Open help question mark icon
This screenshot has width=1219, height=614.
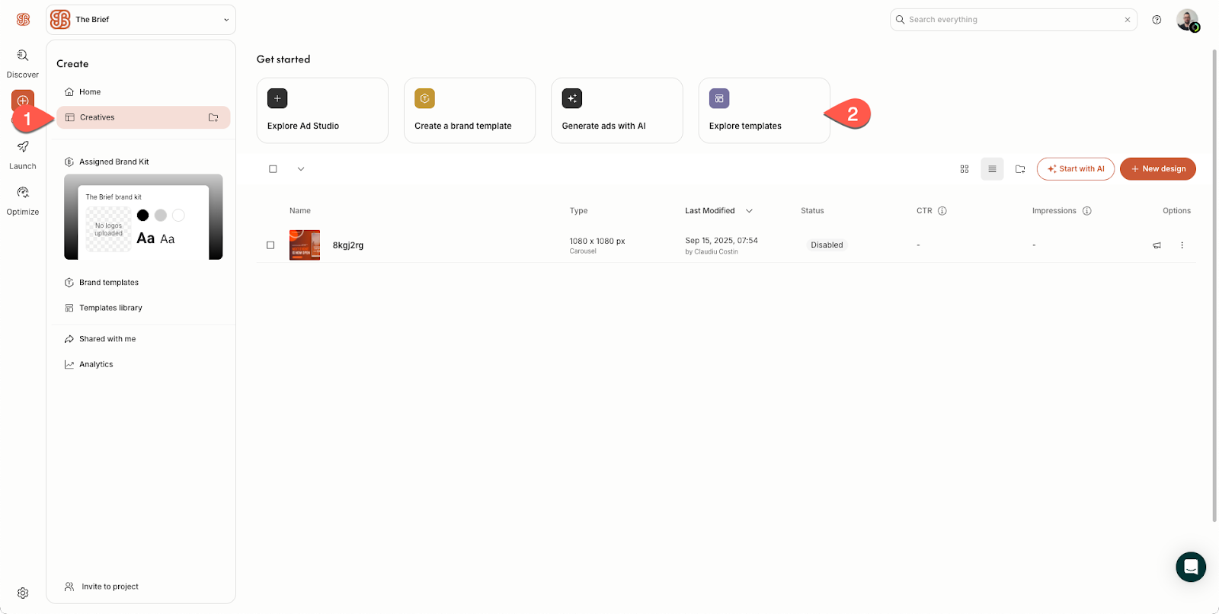(1157, 20)
